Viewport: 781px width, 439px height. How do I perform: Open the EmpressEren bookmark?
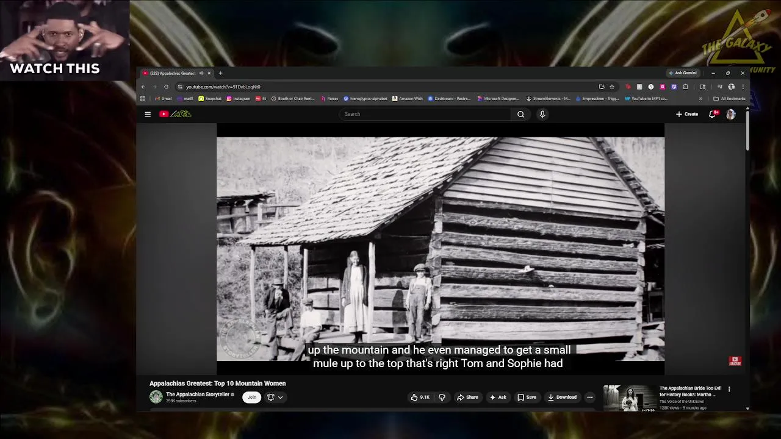click(x=597, y=98)
